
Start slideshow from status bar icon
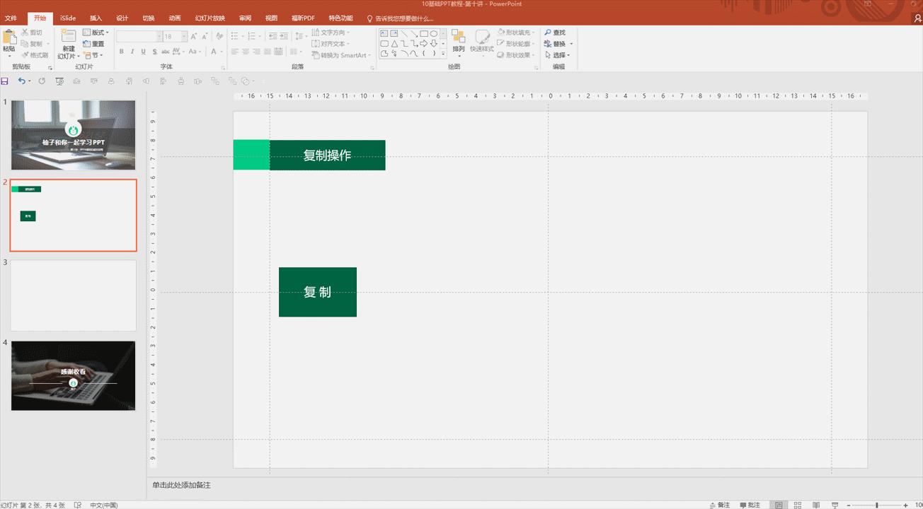(836, 505)
